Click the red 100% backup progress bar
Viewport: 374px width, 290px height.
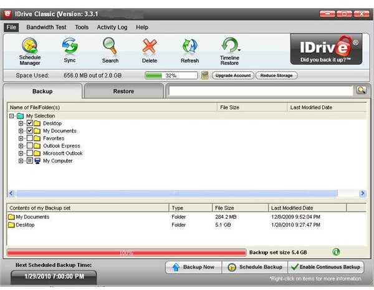point(127,253)
